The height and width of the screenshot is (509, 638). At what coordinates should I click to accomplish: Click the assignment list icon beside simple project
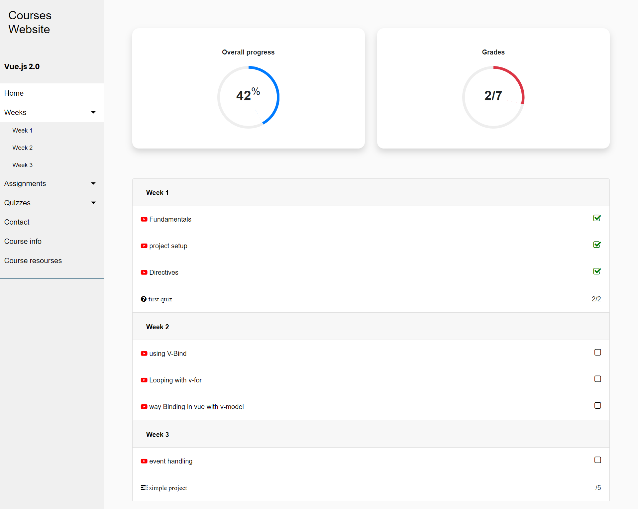coord(144,487)
